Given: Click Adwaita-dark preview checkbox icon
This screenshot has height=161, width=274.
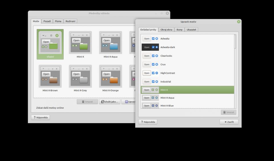Looking at the screenshot, I should (x=153, y=47).
